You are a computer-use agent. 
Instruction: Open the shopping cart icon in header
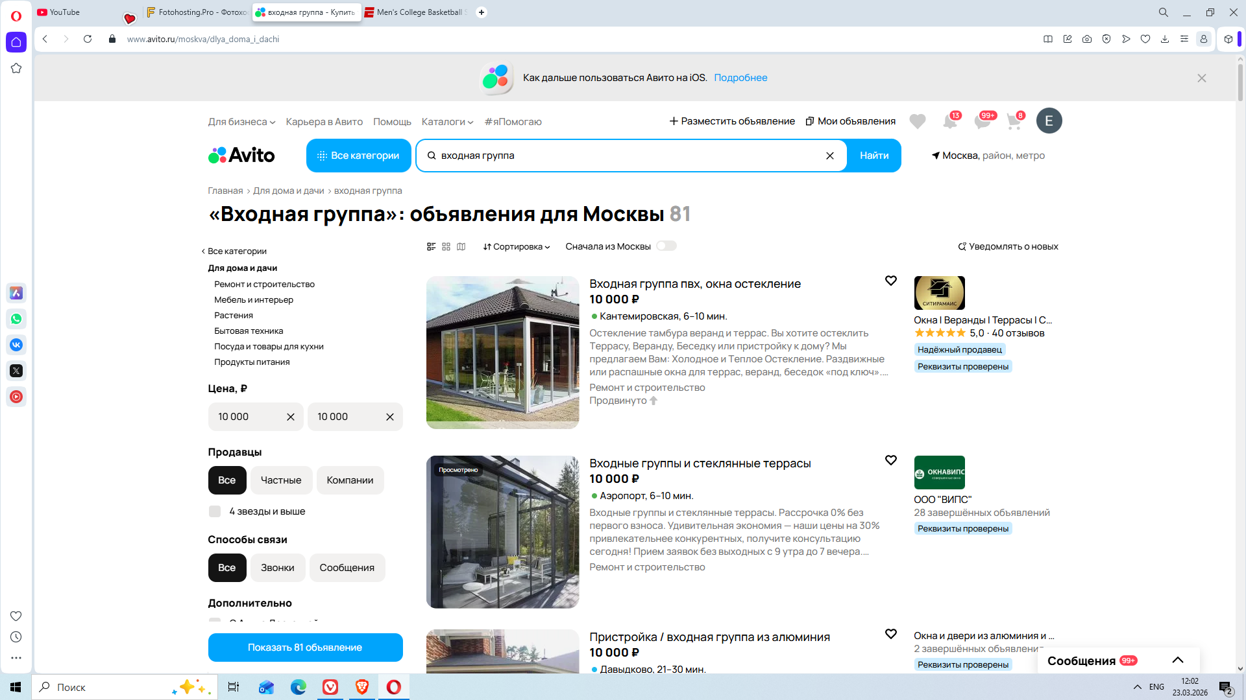coord(1014,121)
